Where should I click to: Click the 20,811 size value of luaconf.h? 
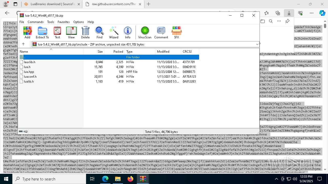98,77
